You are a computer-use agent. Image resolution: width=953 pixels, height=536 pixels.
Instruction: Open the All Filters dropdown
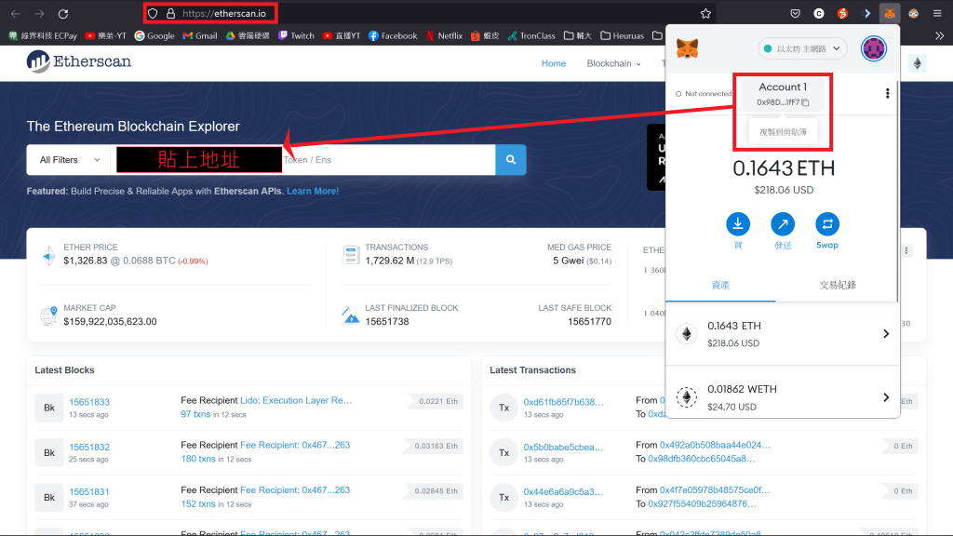69,160
